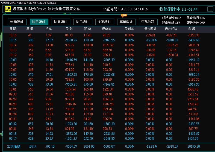Viewport: 215px width, 152px height.
Task: Click the XAUUSD,H1 chart title
Action: [8, 3]
